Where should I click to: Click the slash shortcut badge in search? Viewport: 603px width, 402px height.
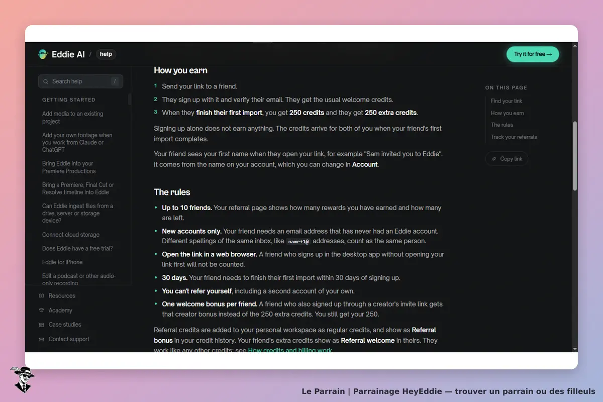click(x=115, y=81)
